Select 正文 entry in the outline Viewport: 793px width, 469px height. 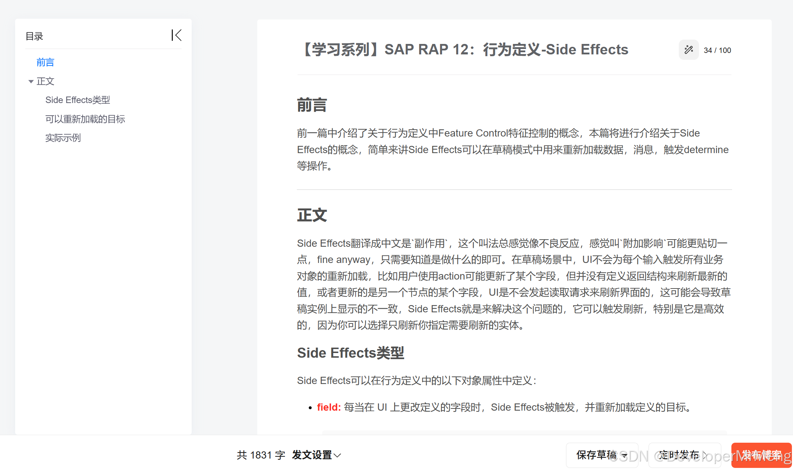click(x=45, y=81)
